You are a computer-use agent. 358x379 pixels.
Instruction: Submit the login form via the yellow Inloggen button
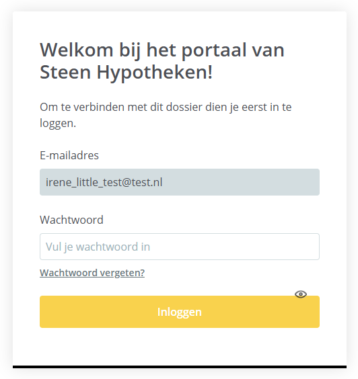180,312
